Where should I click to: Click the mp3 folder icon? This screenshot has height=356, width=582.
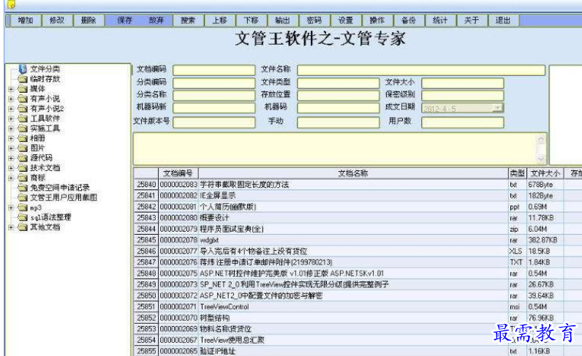(23, 207)
